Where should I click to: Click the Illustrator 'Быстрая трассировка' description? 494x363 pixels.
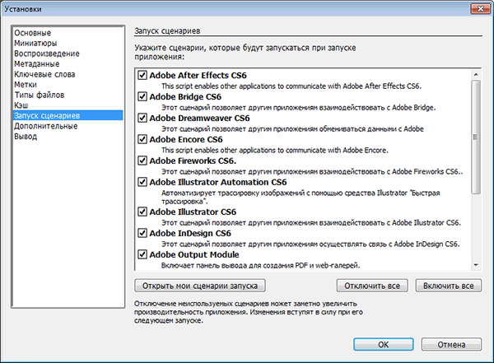pos(301,197)
